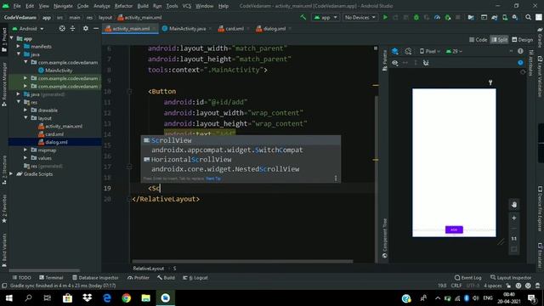Expand the manifests folder
The image size is (544, 306).
point(19,46)
